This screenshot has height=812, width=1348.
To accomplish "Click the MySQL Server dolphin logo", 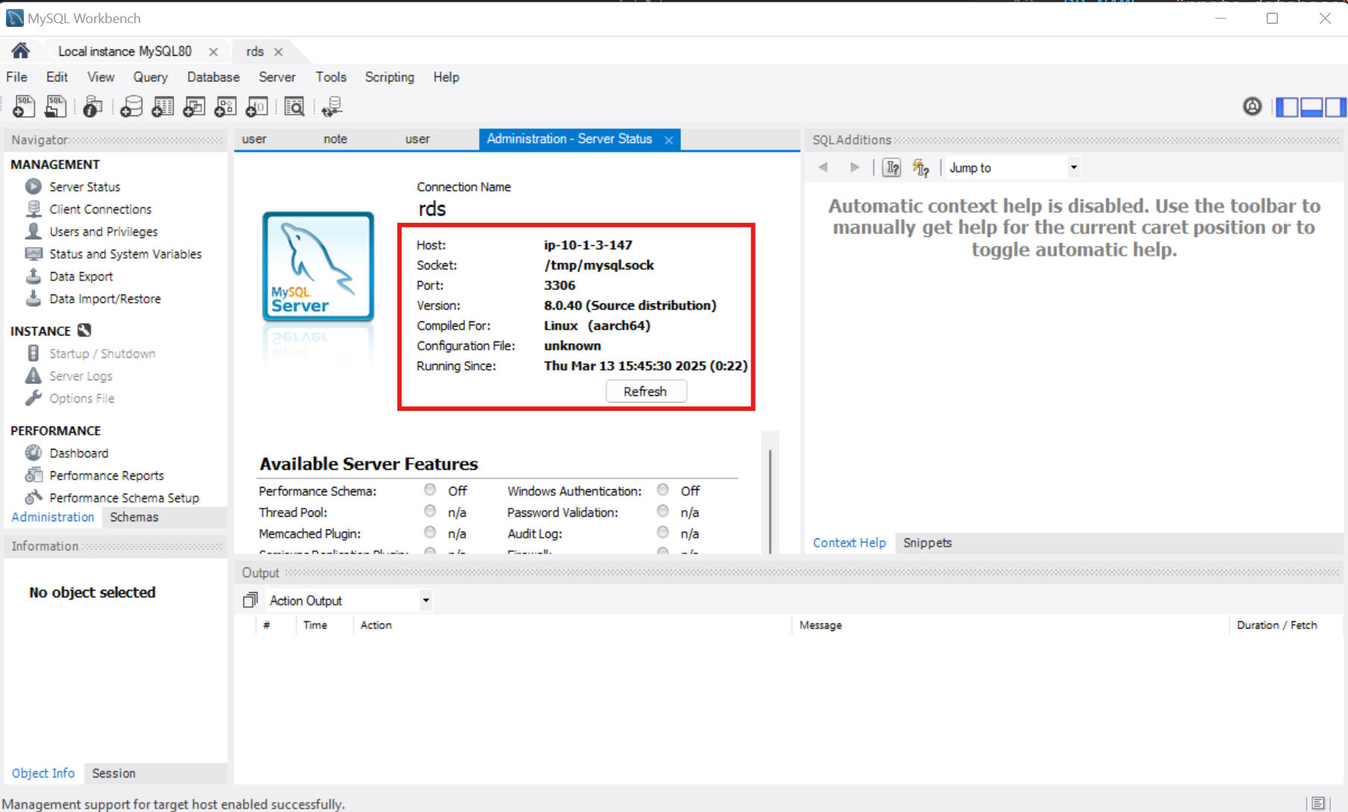I will (318, 266).
